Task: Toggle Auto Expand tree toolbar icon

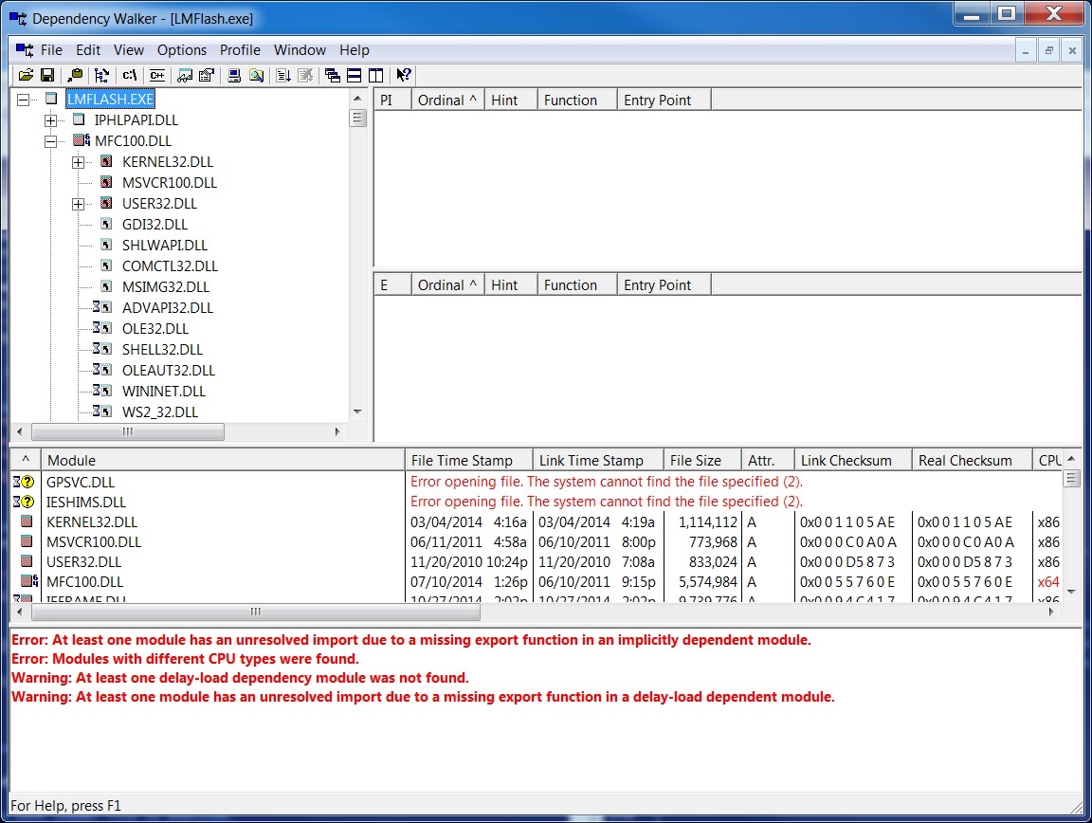Action: 101,75
